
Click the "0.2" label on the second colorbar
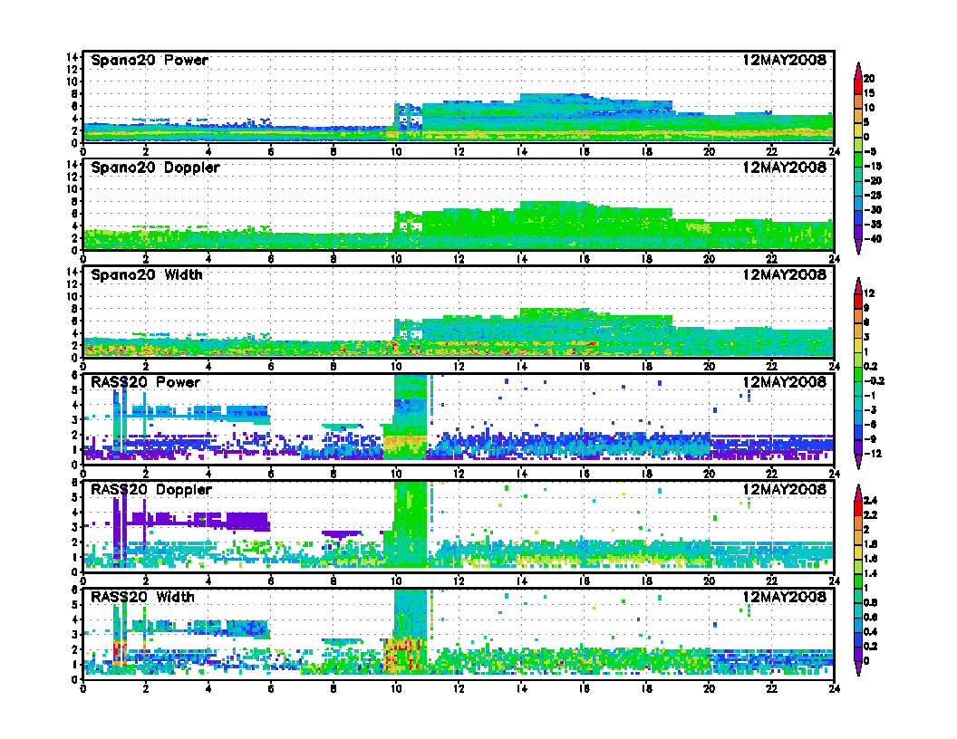click(x=871, y=367)
